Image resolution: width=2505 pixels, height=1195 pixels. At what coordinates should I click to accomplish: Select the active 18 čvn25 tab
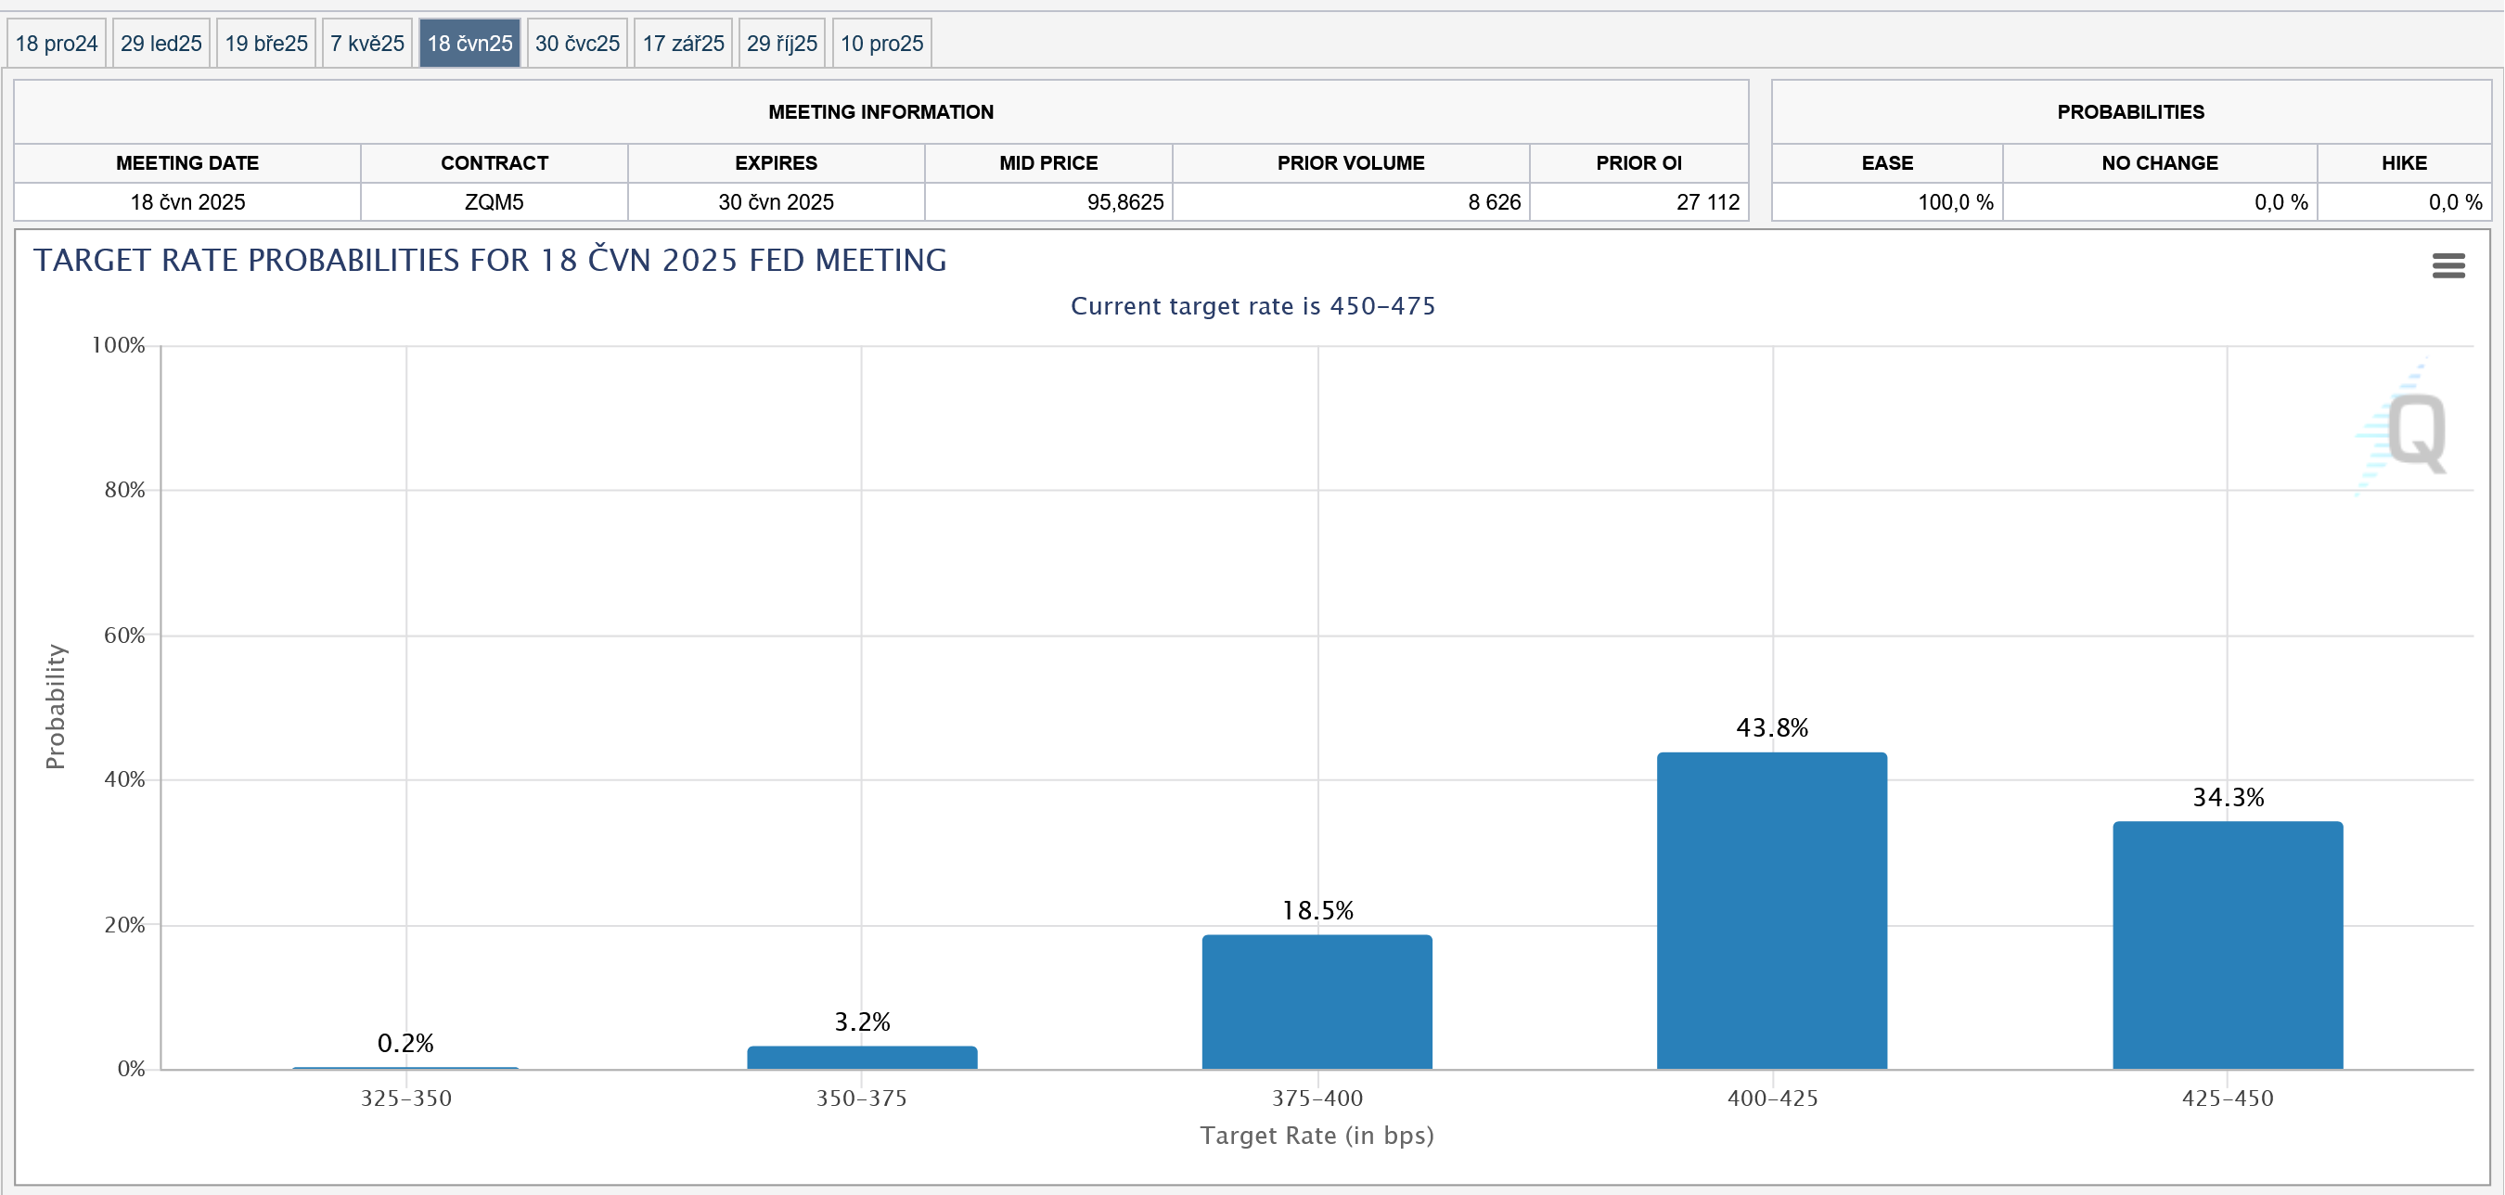tap(469, 44)
